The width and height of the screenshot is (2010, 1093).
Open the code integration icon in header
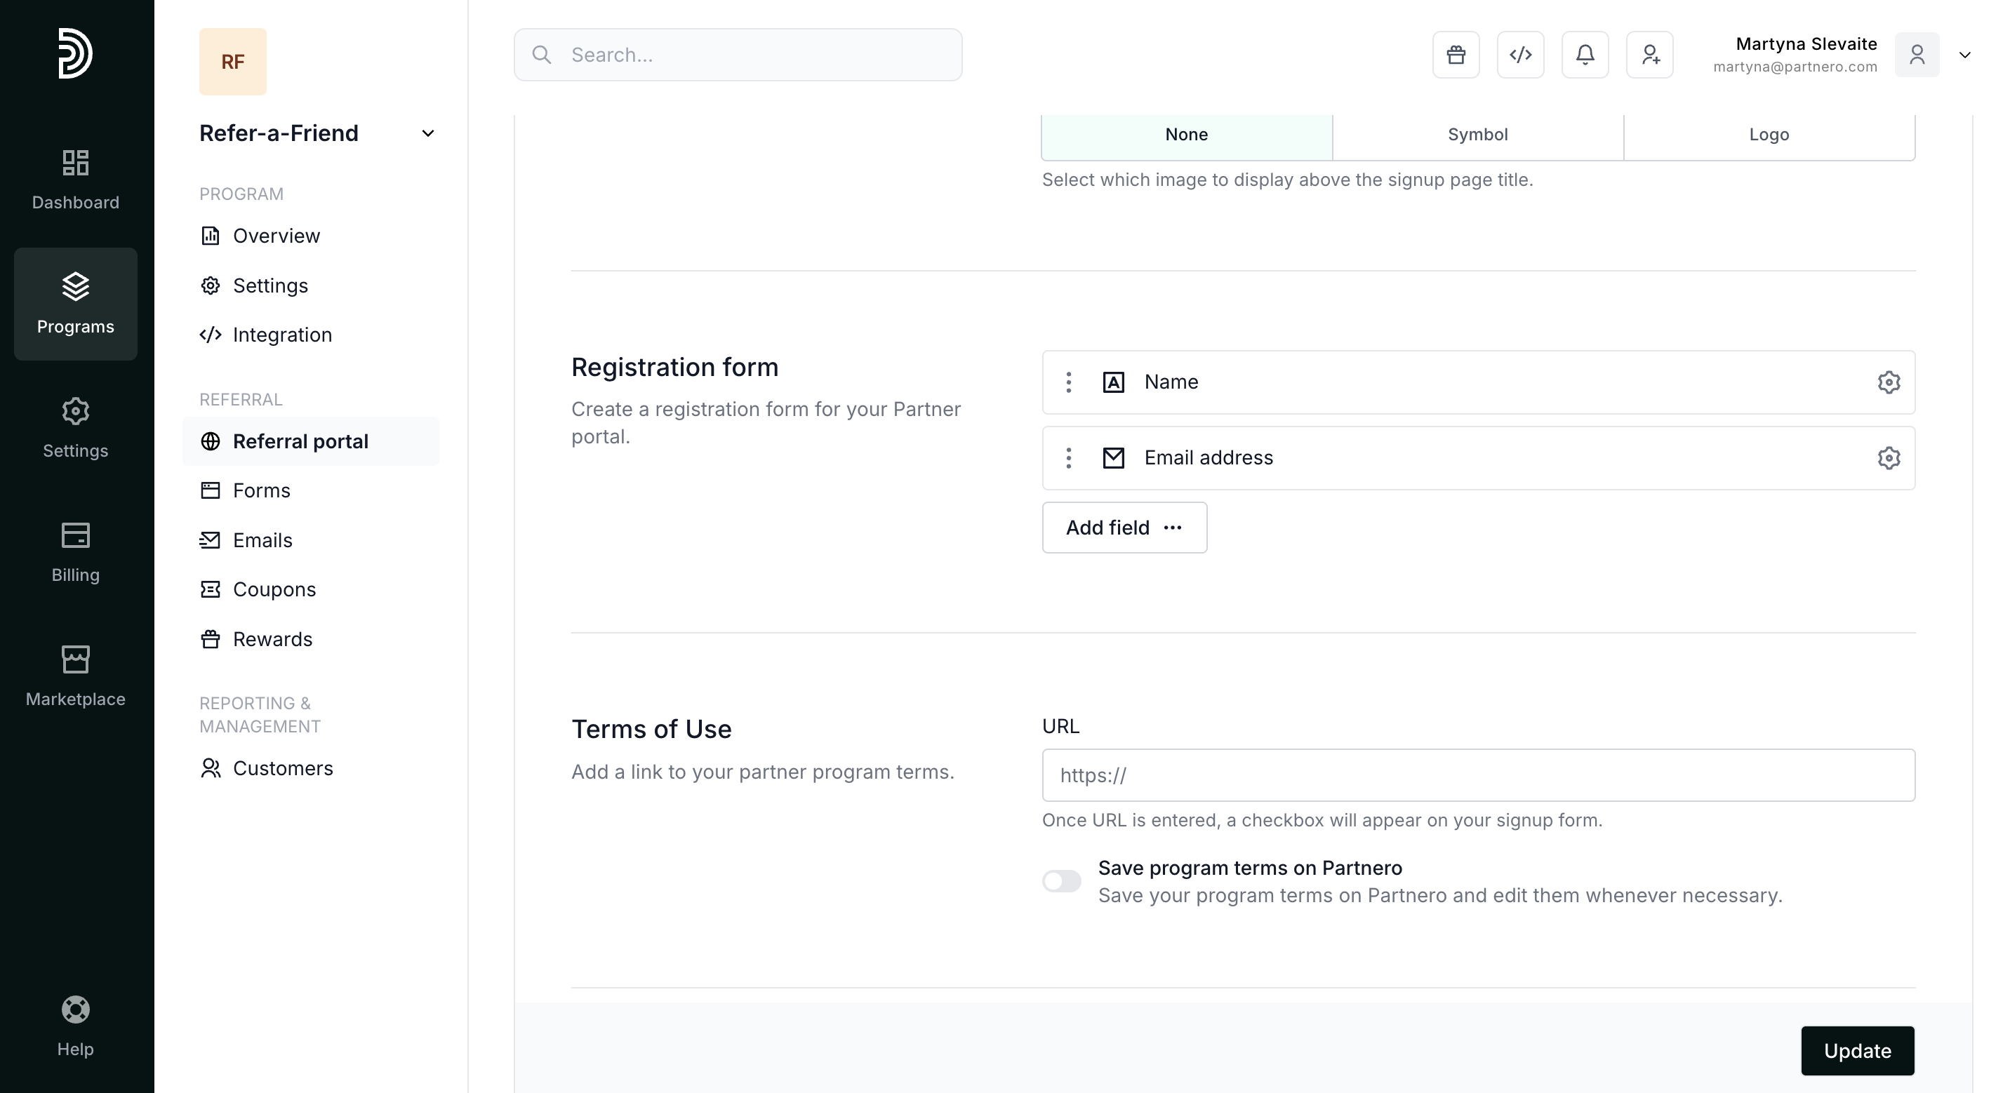click(1520, 55)
